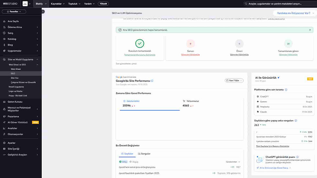Click the ChatGPT platform row
The height and width of the screenshot is (178, 317).
(x=284, y=96)
